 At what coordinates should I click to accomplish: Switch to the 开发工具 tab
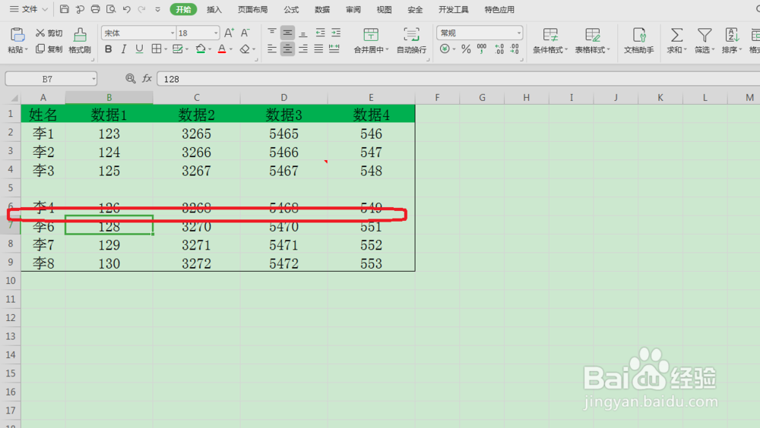(x=453, y=9)
